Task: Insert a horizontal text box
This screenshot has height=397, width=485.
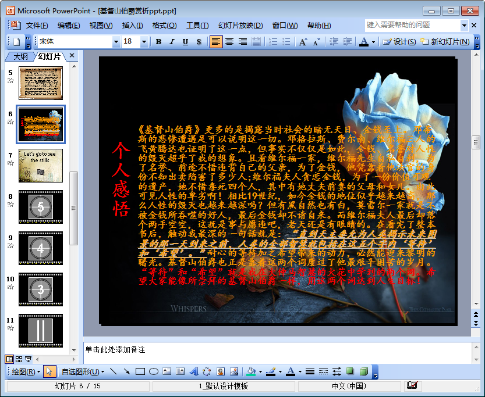Action: (x=167, y=371)
